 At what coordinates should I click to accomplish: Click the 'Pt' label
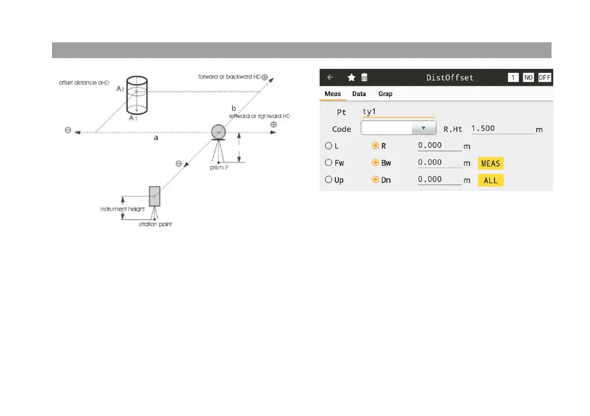click(x=341, y=112)
